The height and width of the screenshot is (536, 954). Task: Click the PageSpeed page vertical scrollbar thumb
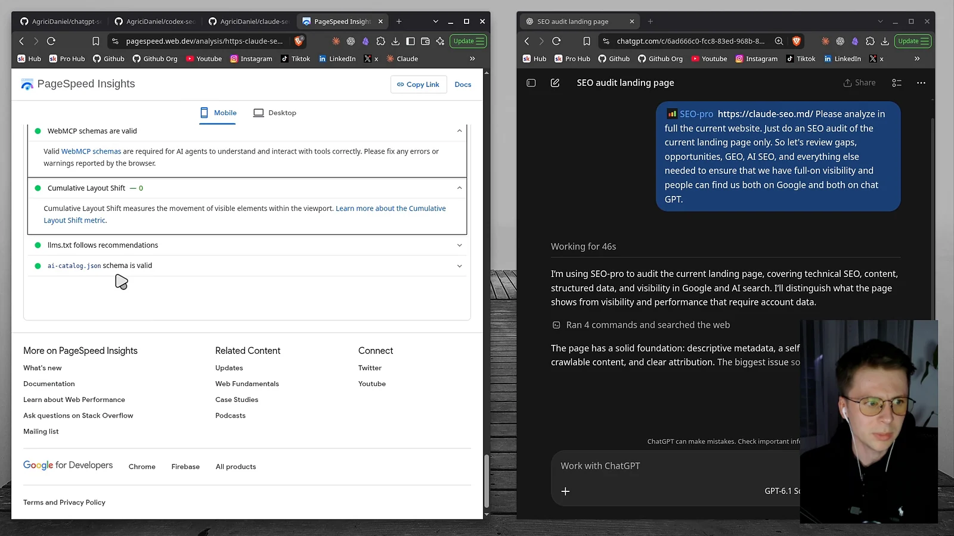(x=487, y=481)
